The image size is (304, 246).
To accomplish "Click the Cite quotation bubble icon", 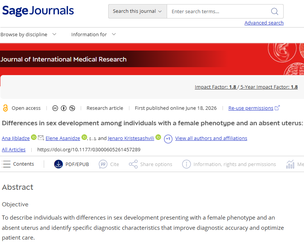I will pos(103,164).
